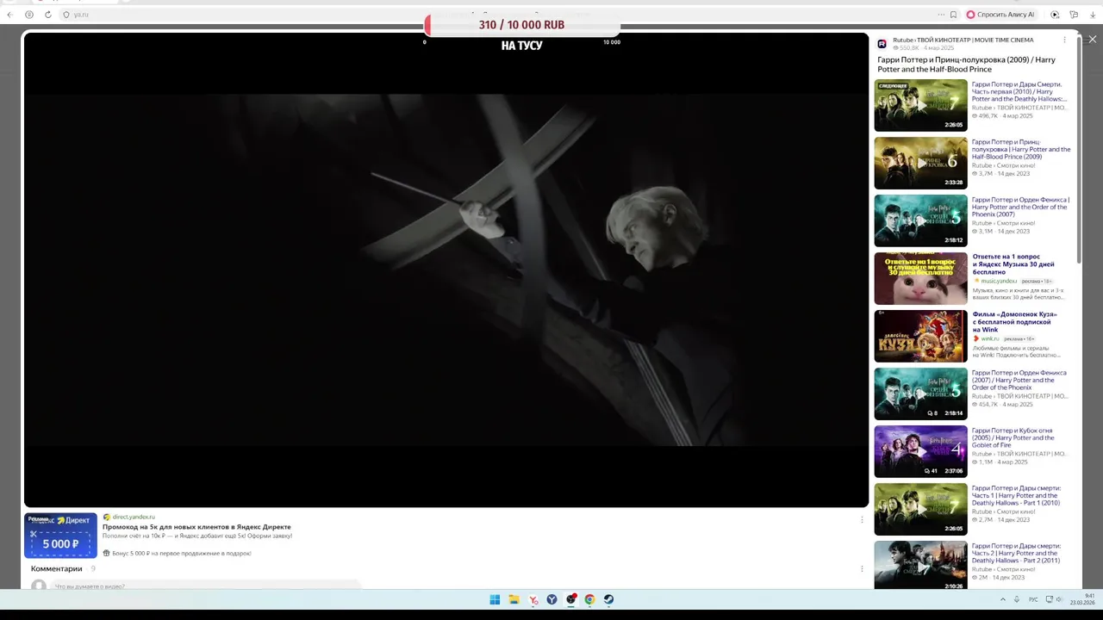The width and height of the screenshot is (1103, 620).
Task: Open Steam from taskbar
Action: [x=608, y=599]
